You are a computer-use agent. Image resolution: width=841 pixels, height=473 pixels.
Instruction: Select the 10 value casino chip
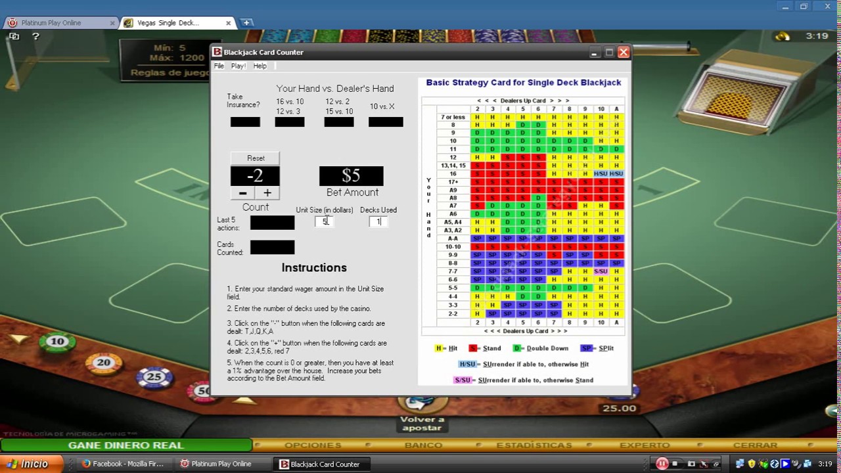[x=58, y=342]
